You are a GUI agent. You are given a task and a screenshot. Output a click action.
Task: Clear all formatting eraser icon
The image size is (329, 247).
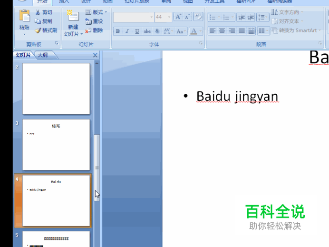(x=198, y=17)
